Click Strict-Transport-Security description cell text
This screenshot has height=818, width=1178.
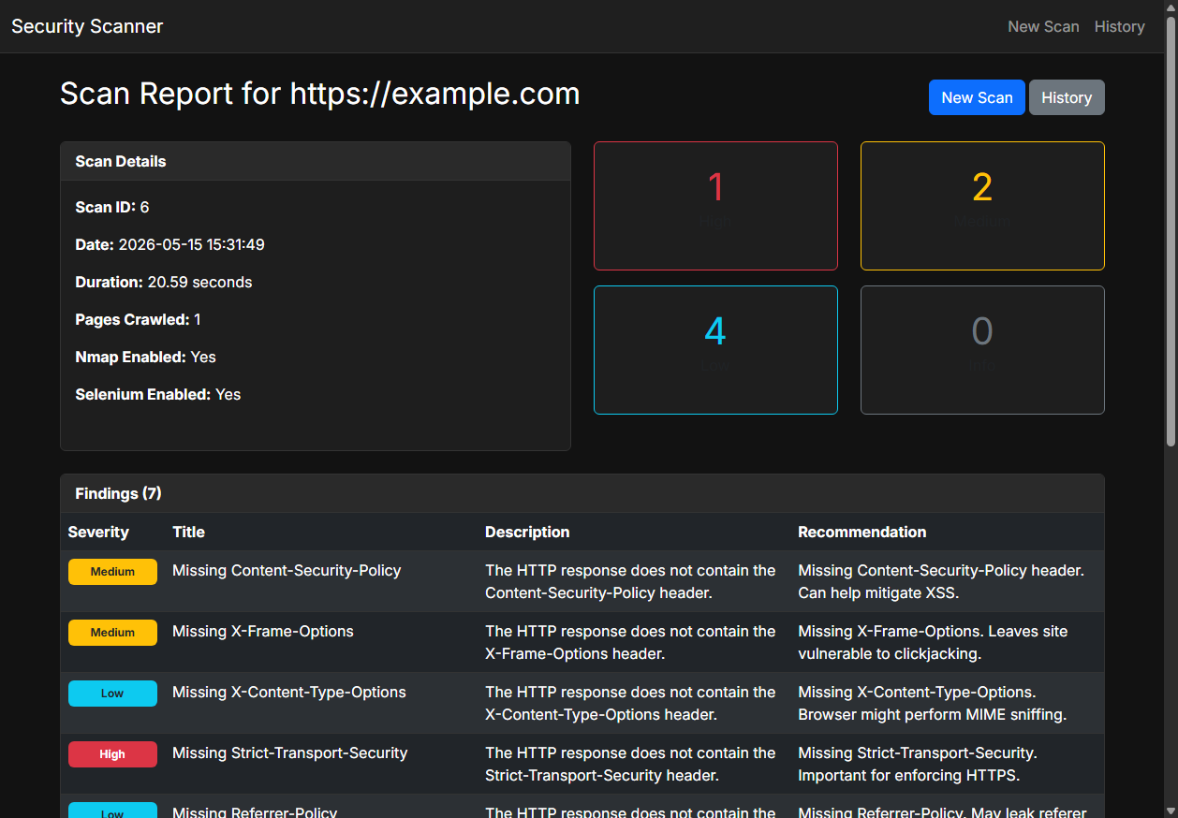[x=630, y=764]
